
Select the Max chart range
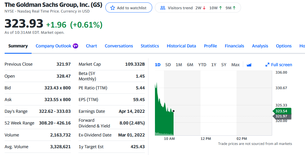pos(235,65)
